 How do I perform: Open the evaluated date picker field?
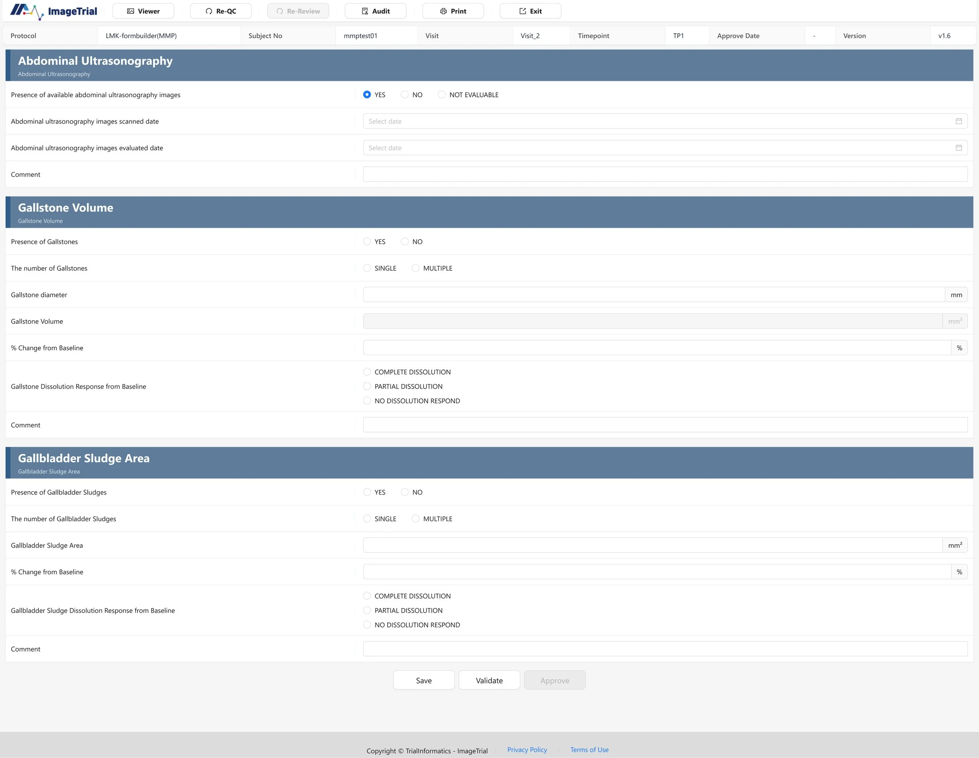665,148
